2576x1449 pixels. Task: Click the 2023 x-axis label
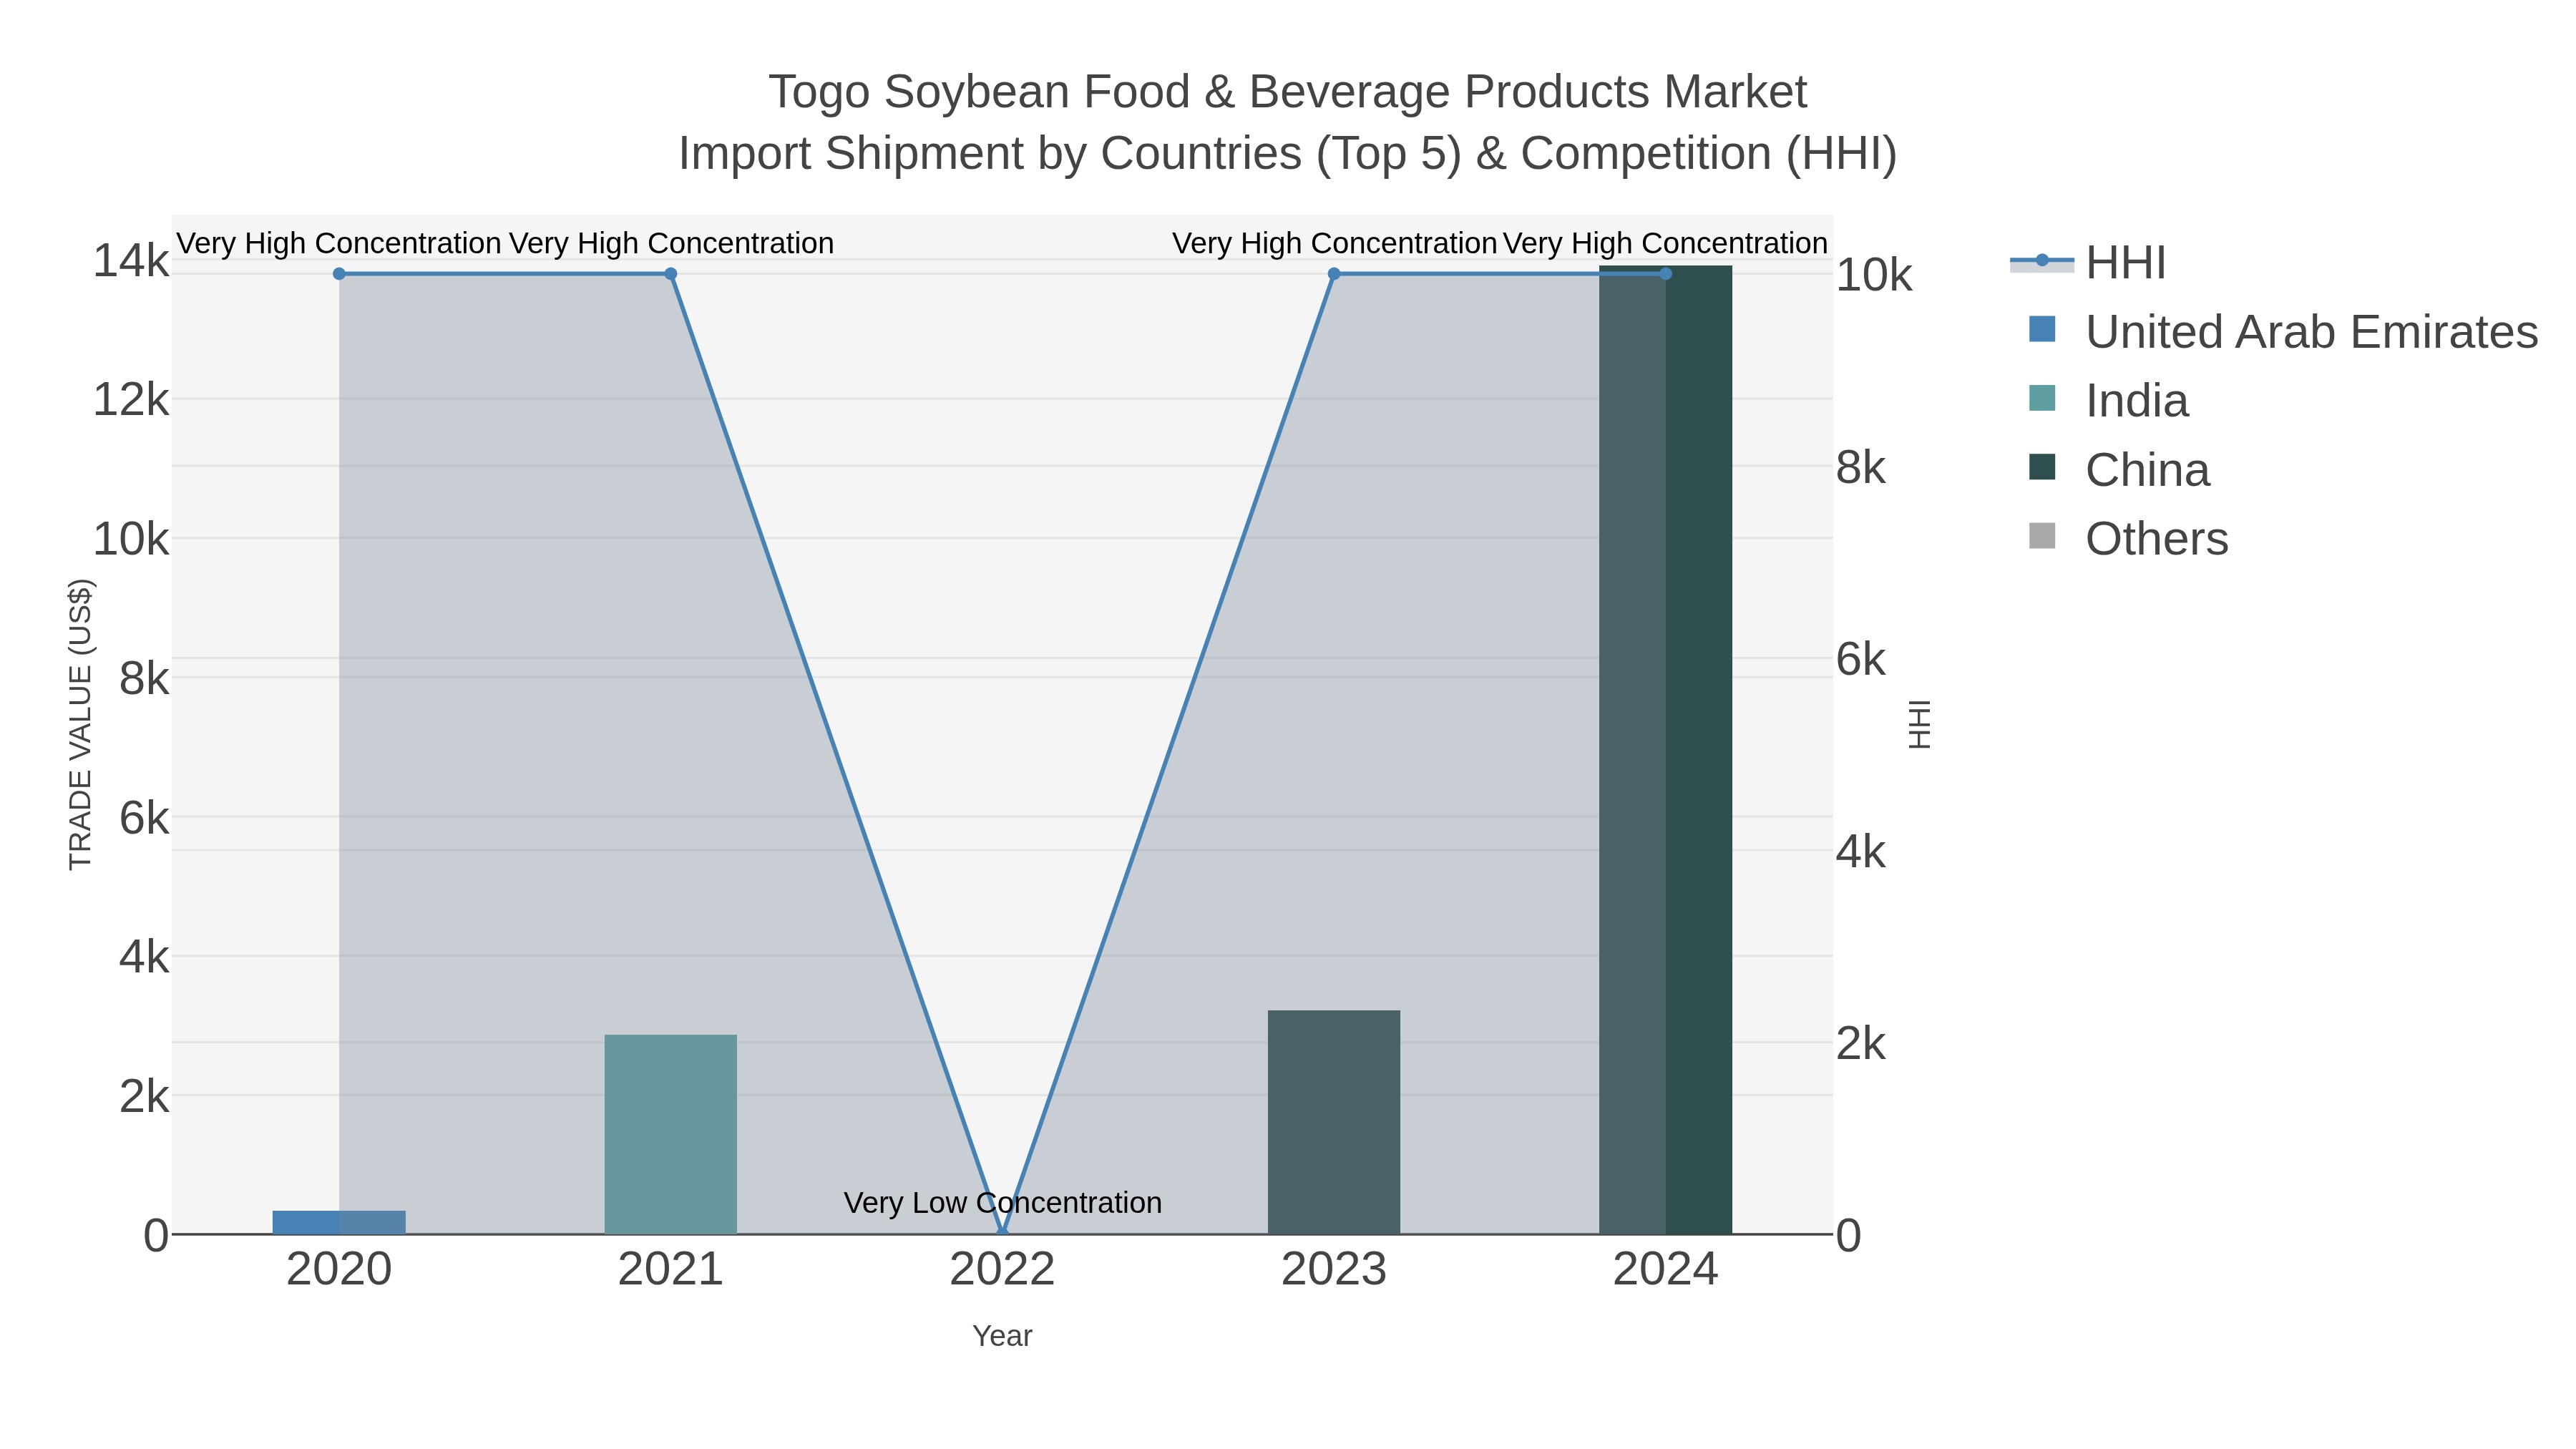coord(1334,1270)
